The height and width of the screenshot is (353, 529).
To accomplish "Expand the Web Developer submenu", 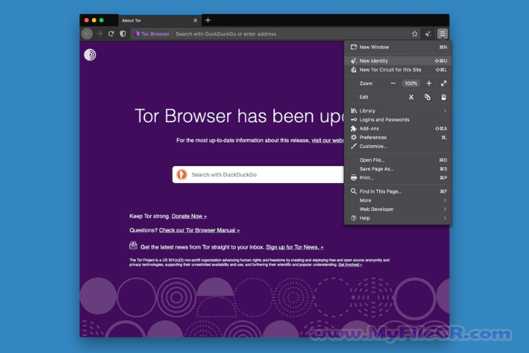I will tap(397, 209).
